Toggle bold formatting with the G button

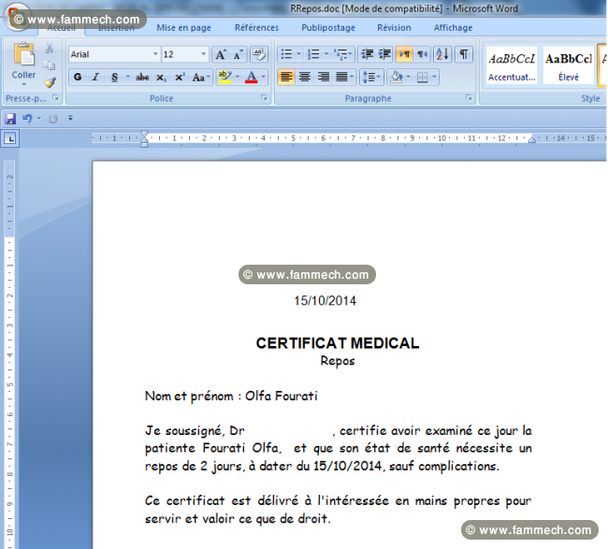tap(78, 77)
